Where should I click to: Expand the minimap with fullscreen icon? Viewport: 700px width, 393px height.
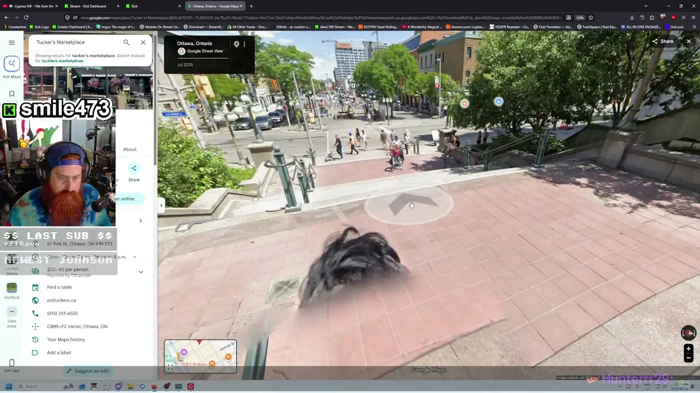pos(170,367)
